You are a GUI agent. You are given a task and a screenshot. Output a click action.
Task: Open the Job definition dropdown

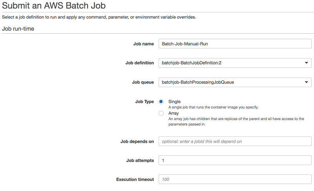coord(235,63)
